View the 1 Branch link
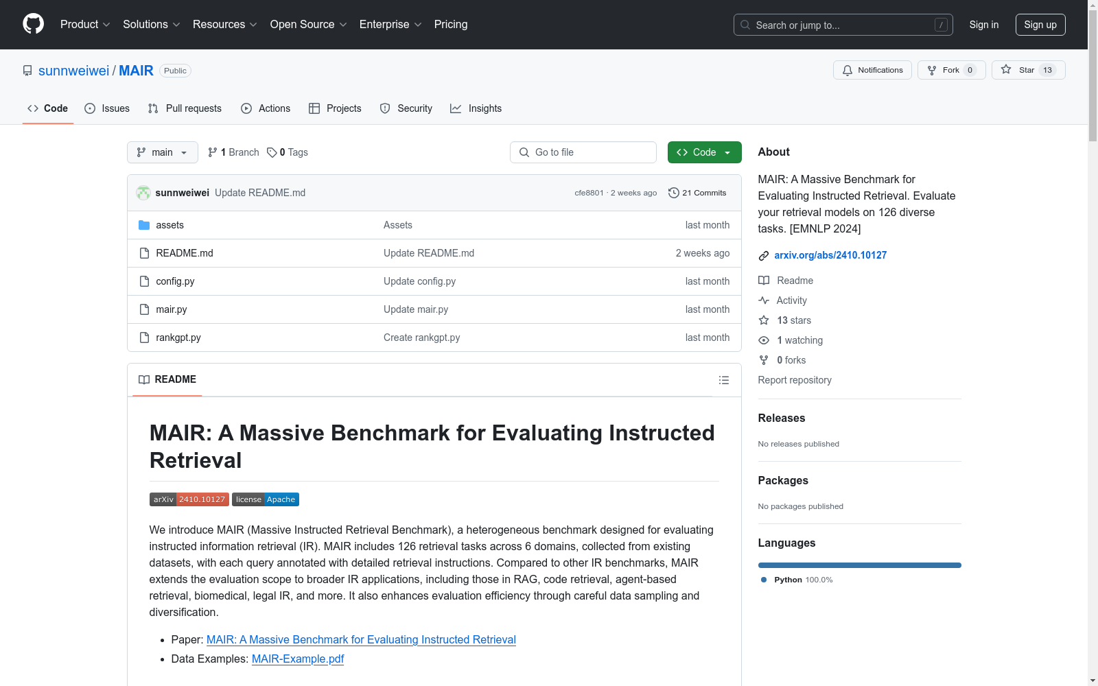The height and width of the screenshot is (686, 1098). coord(233,152)
